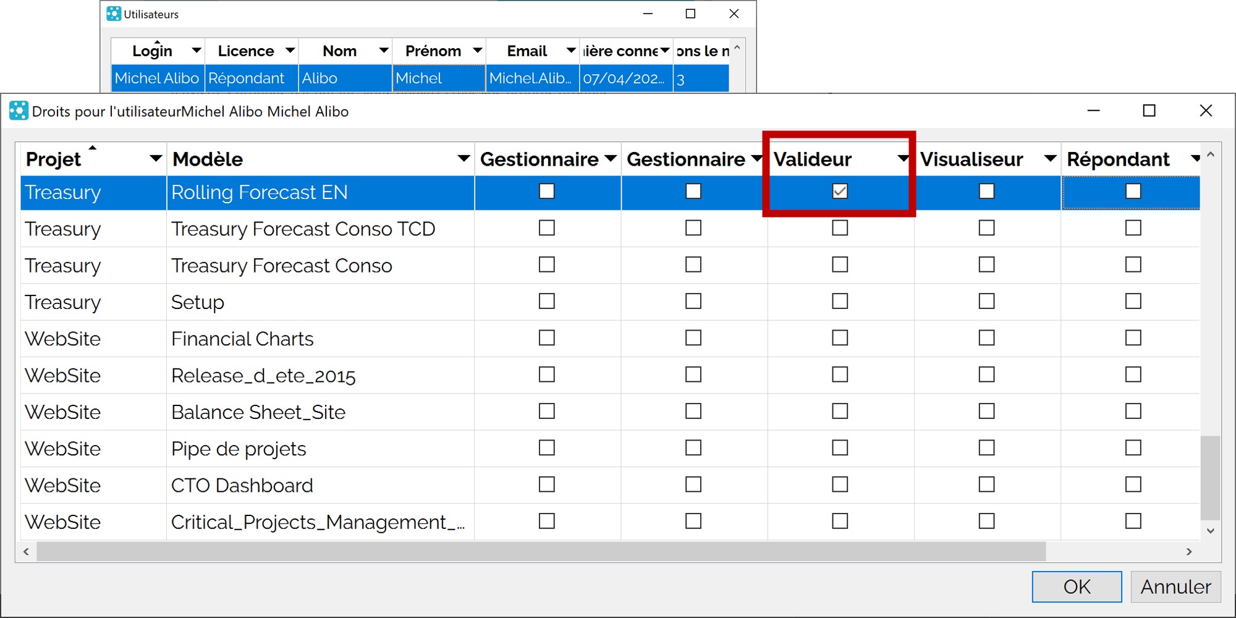This screenshot has width=1236, height=618.
Task: Maximize the Droits pour l'utilisateur dialog
Action: tap(1149, 111)
